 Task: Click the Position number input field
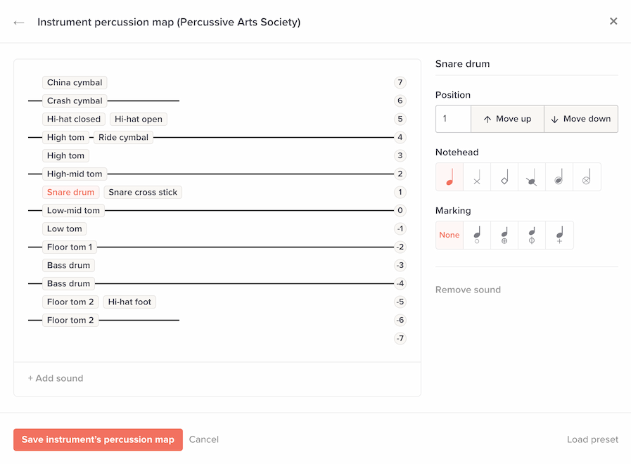[x=453, y=119]
